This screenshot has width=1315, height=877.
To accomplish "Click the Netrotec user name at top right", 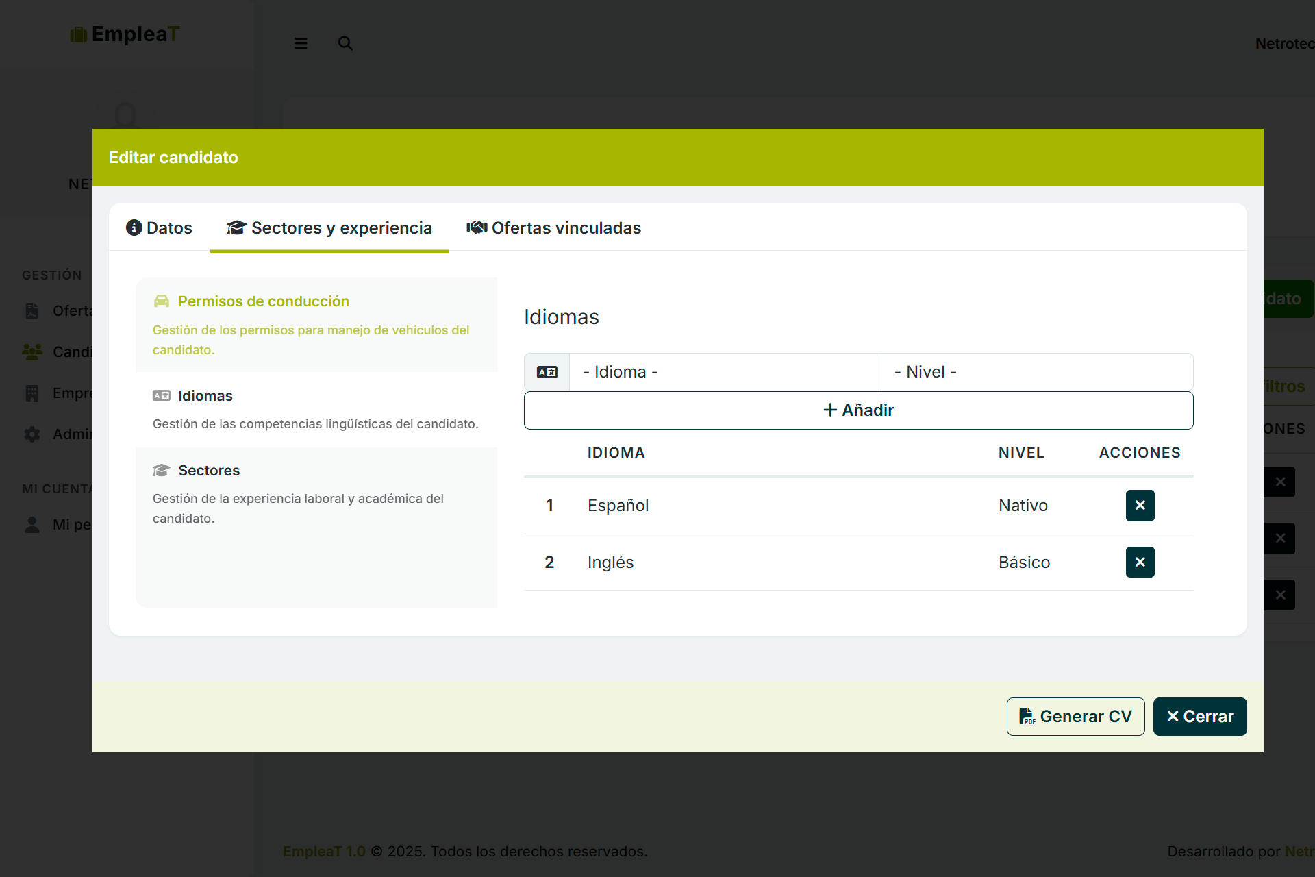I will 1285,44.
